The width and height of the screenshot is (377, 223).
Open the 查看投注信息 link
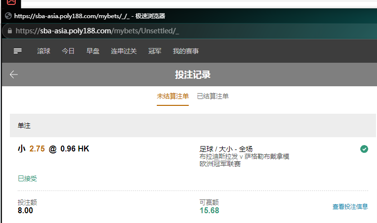pyautogui.click(x=350, y=207)
